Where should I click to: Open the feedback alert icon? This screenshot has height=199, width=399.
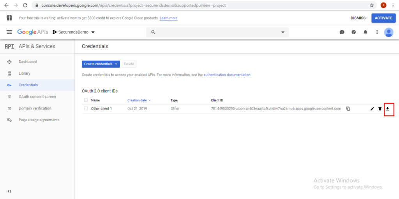pos(342,32)
